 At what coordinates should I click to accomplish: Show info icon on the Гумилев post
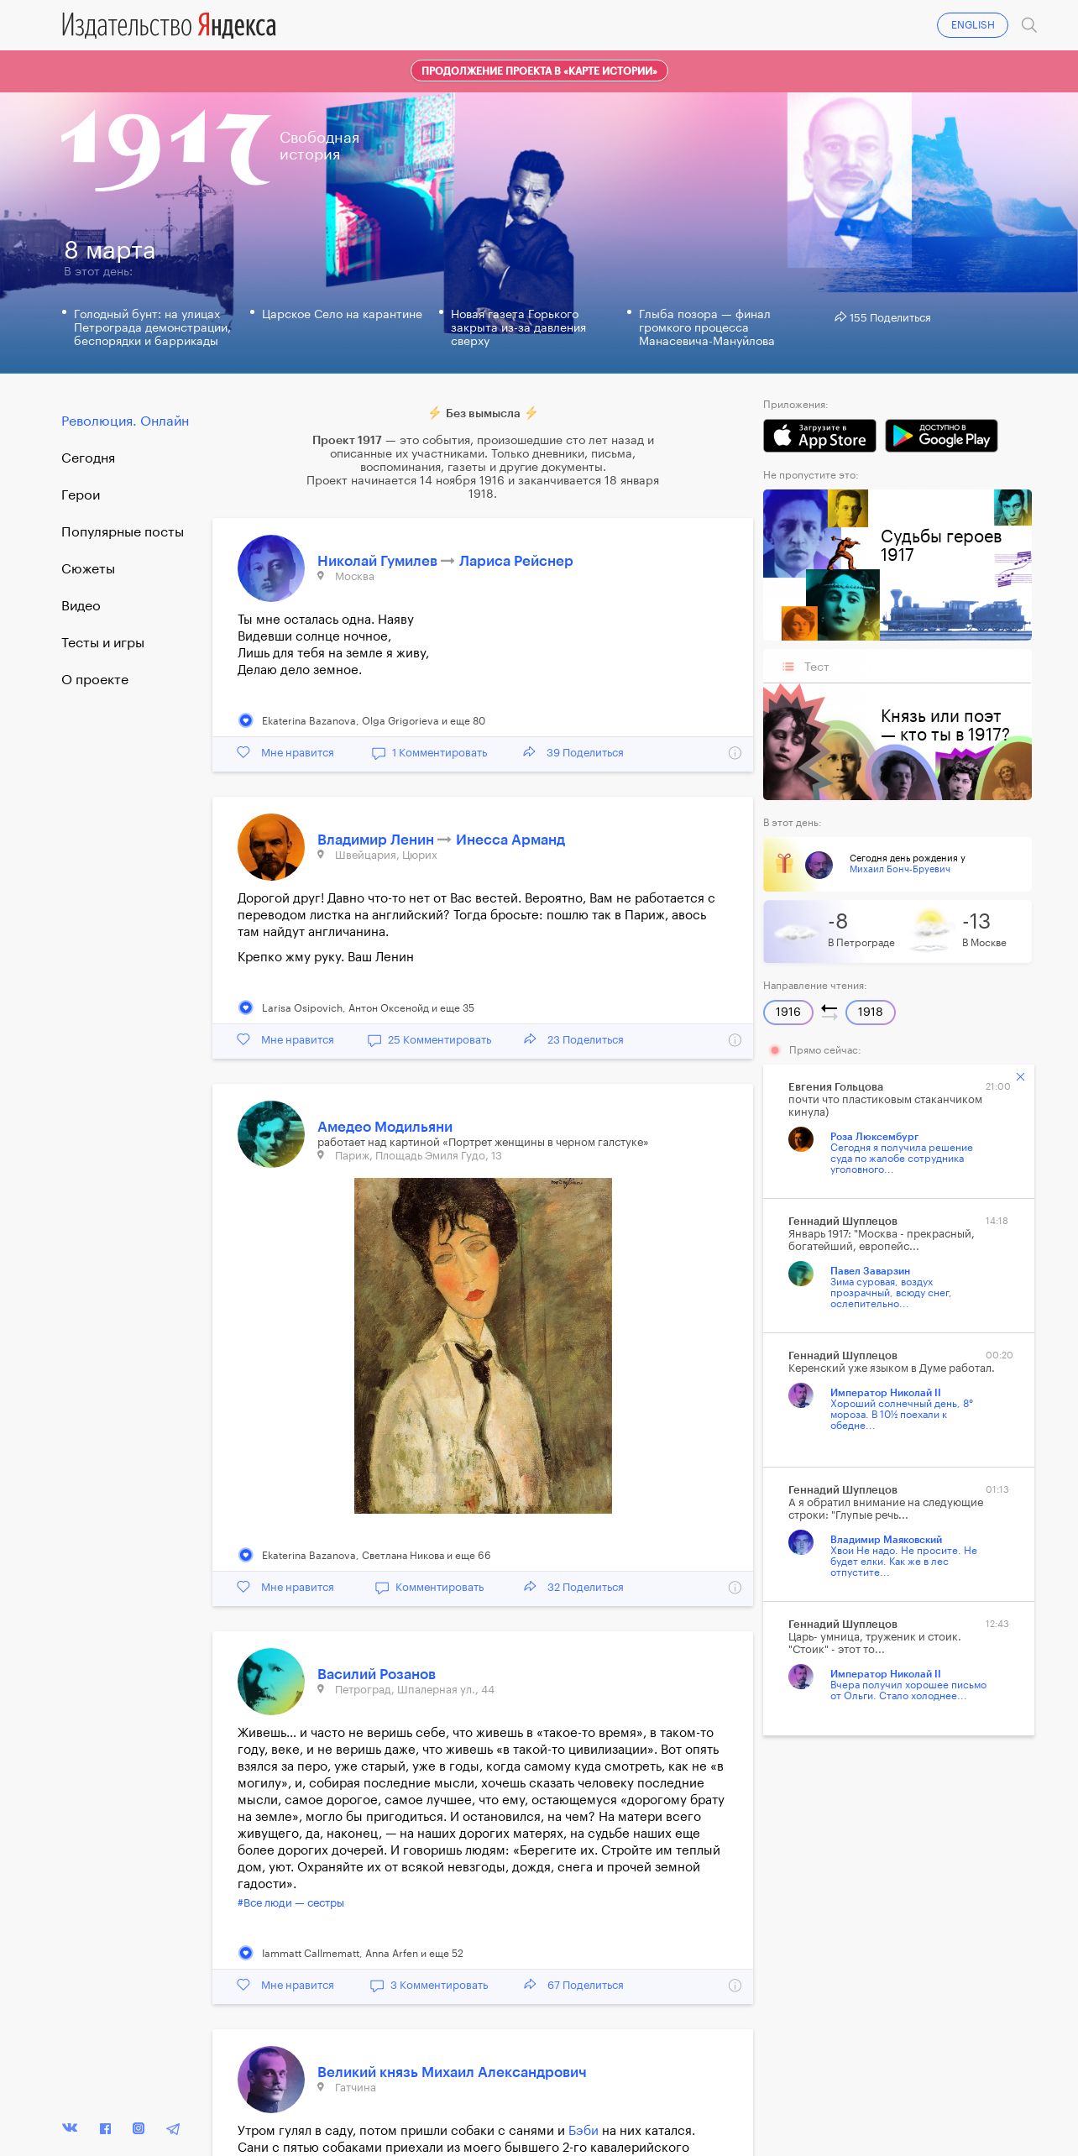point(735,753)
